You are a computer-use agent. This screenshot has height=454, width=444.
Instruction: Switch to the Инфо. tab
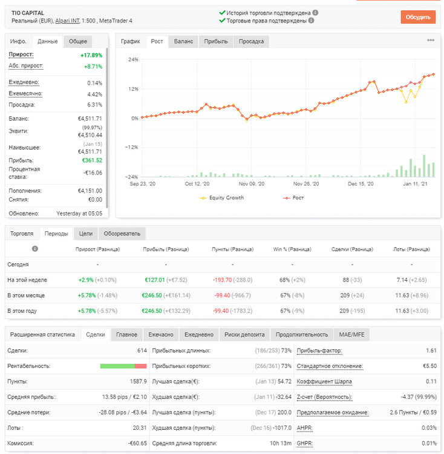coord(18,41)
